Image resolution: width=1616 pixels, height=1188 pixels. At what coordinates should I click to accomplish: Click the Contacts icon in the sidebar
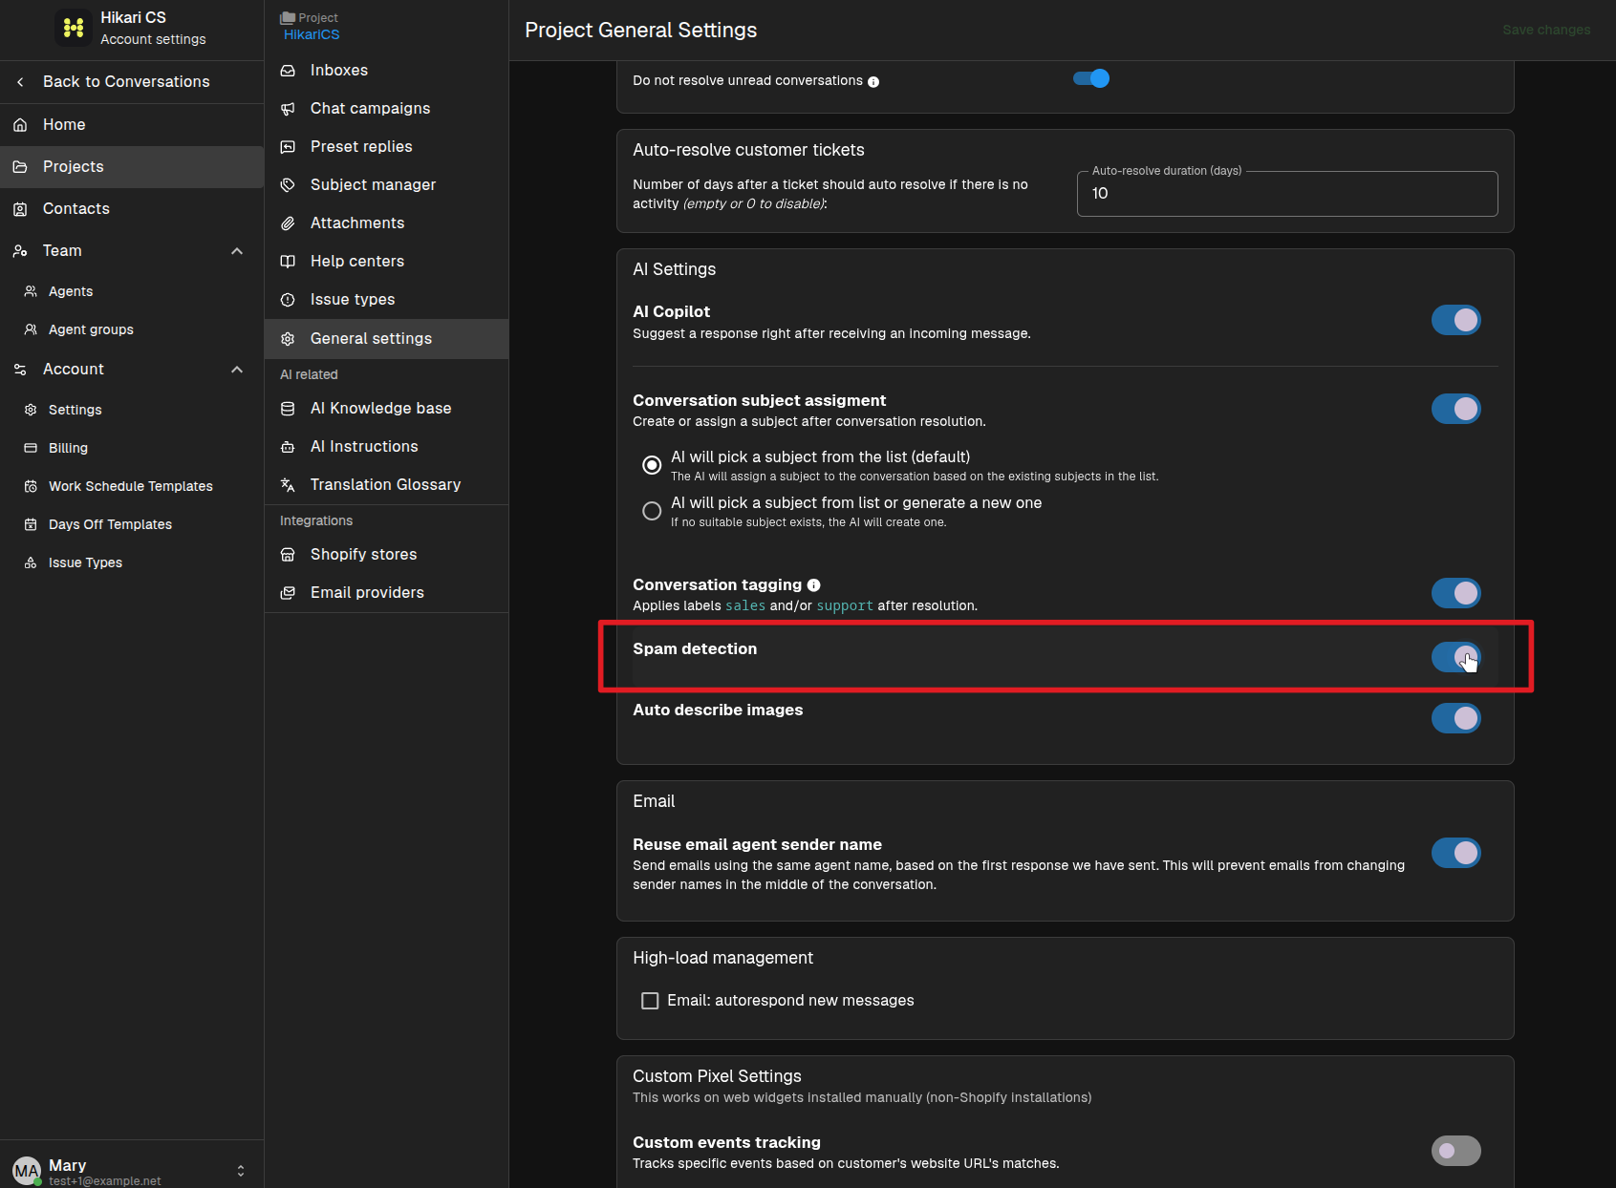20,208
